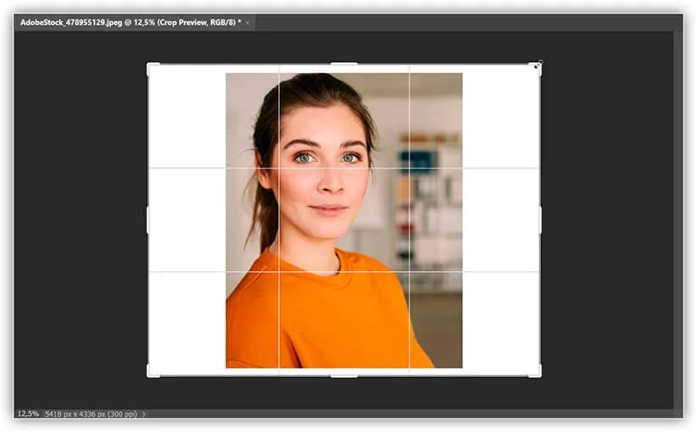Screen dimensions: 697x432
Task: Click the white extended canvas right of photo
Action: click(x=500, y=220)
